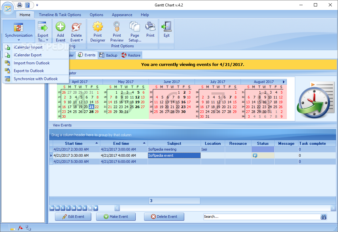Open the Appearance ribbon tab
338x232 pixels.
pos(122,15)
